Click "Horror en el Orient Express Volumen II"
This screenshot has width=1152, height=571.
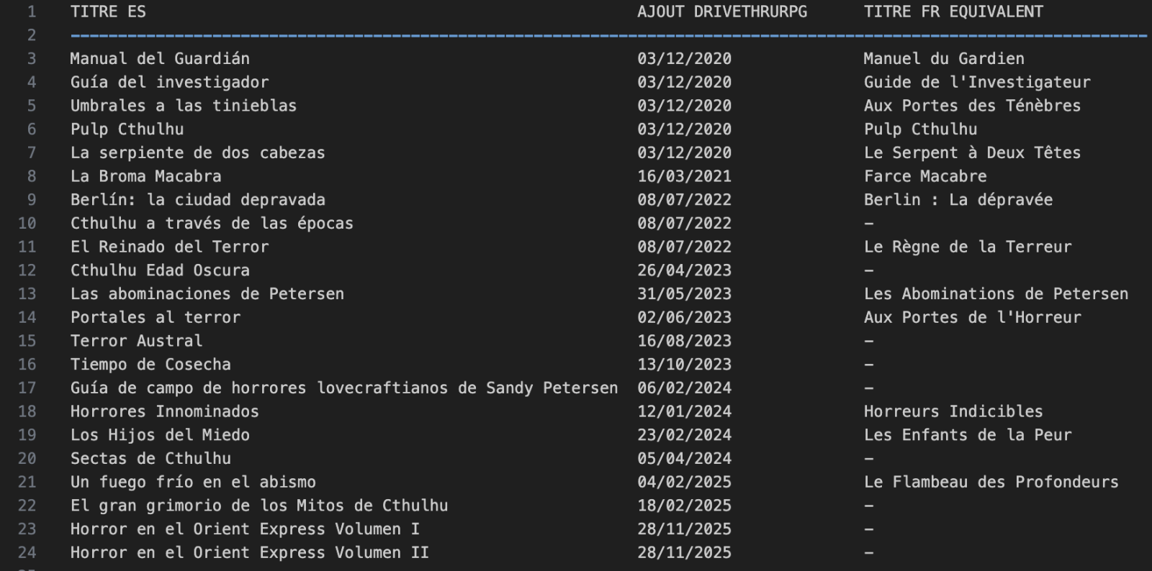click(x=249, y=552)
